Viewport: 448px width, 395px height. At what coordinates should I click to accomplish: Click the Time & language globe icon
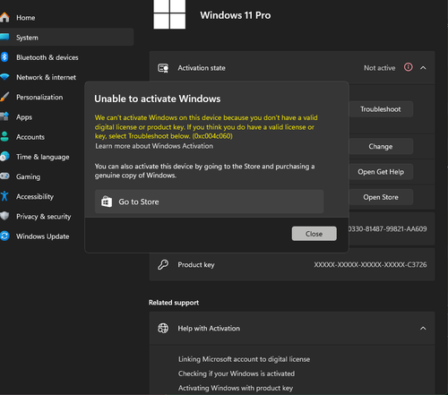4,157
